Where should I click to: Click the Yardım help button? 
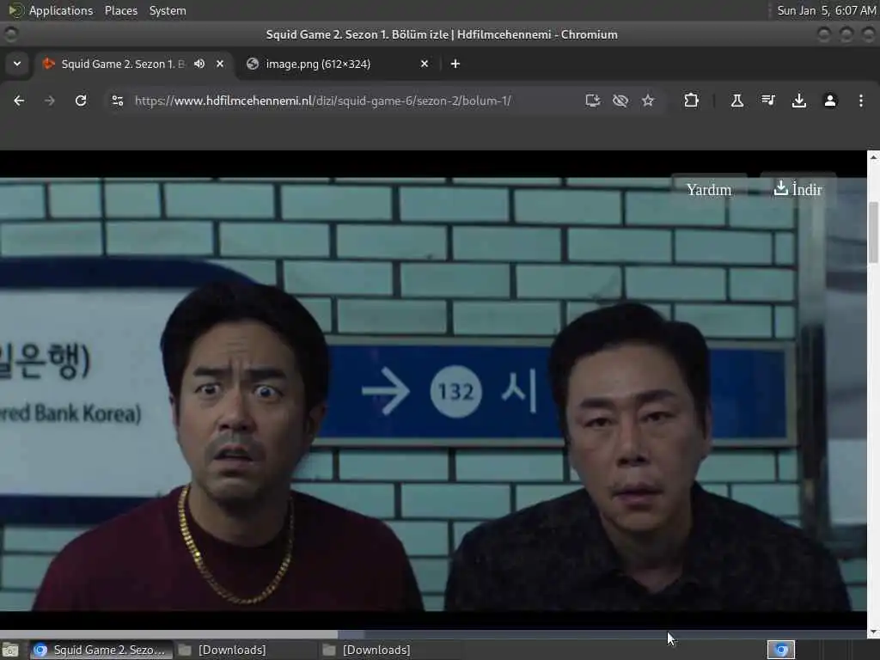pyautogui.click(x=709, y=190)
